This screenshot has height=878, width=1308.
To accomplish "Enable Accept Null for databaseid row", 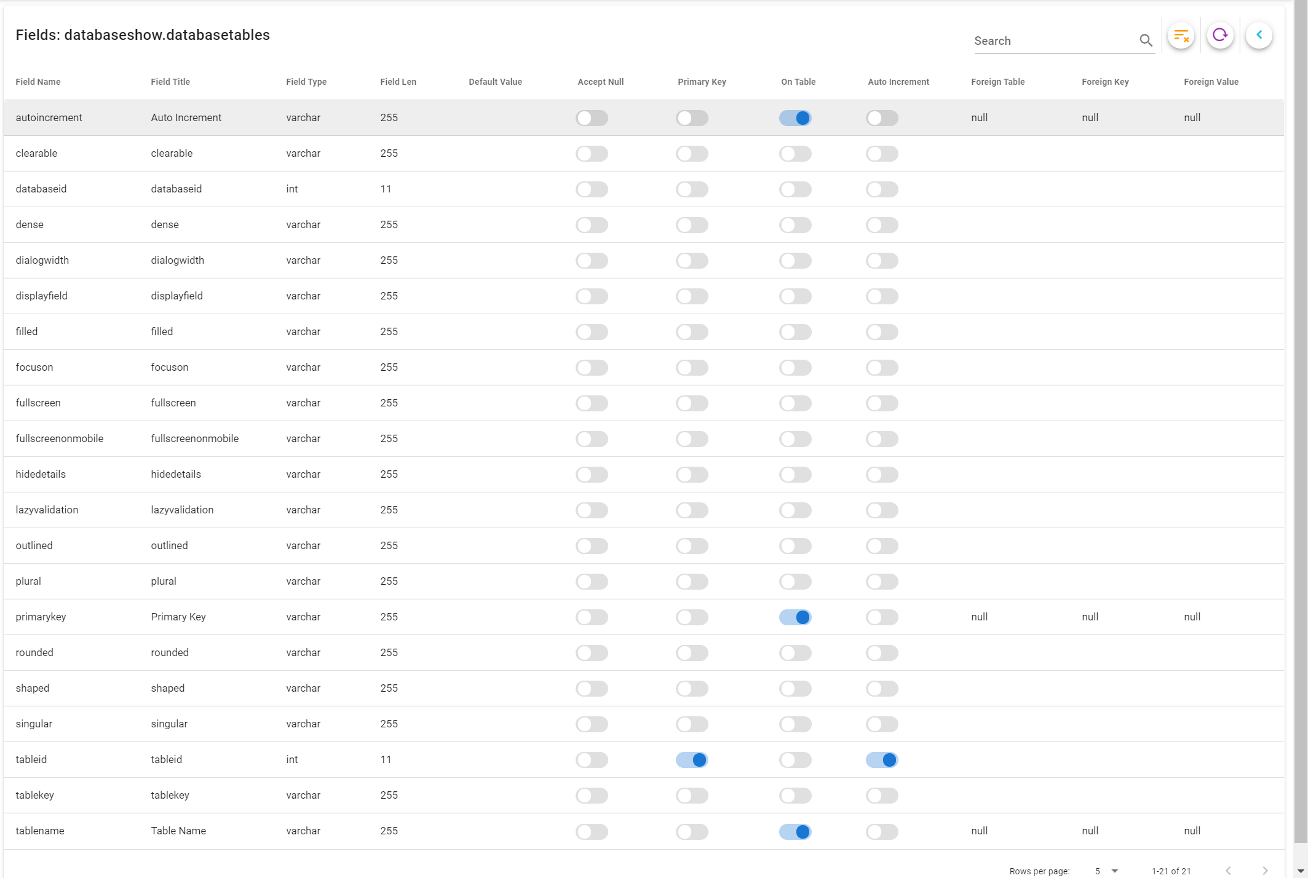I will tap(592, 189).
